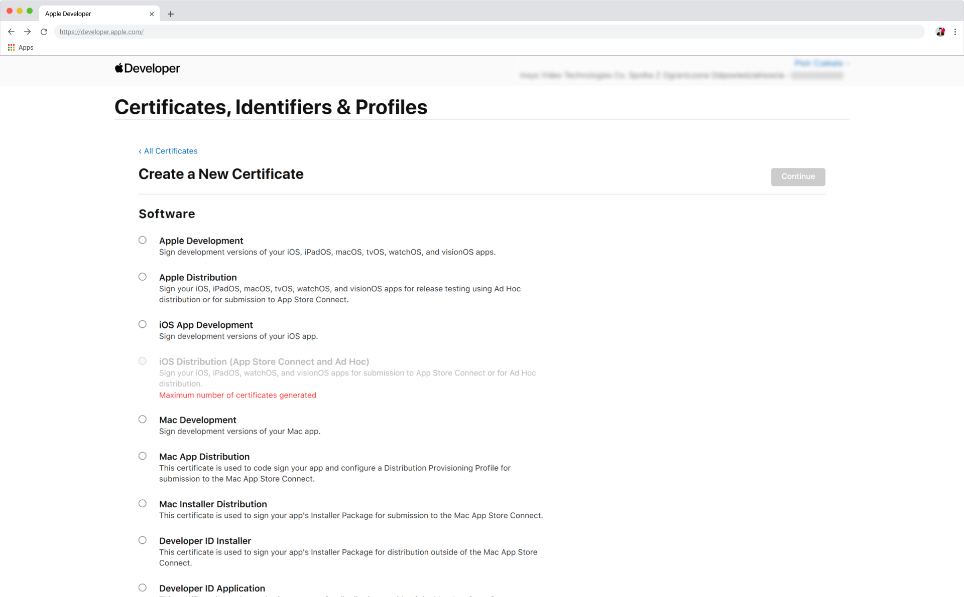Viewport: 964px width, 597px height.
Task: Click the Continue button
Action: (x=798, y=176)
